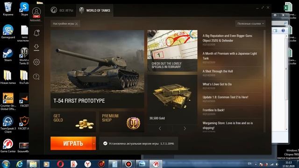The image size is (299, 168).
Task: Open the user account profile icon
Action: pyautogui.click(x=36, y=12)
